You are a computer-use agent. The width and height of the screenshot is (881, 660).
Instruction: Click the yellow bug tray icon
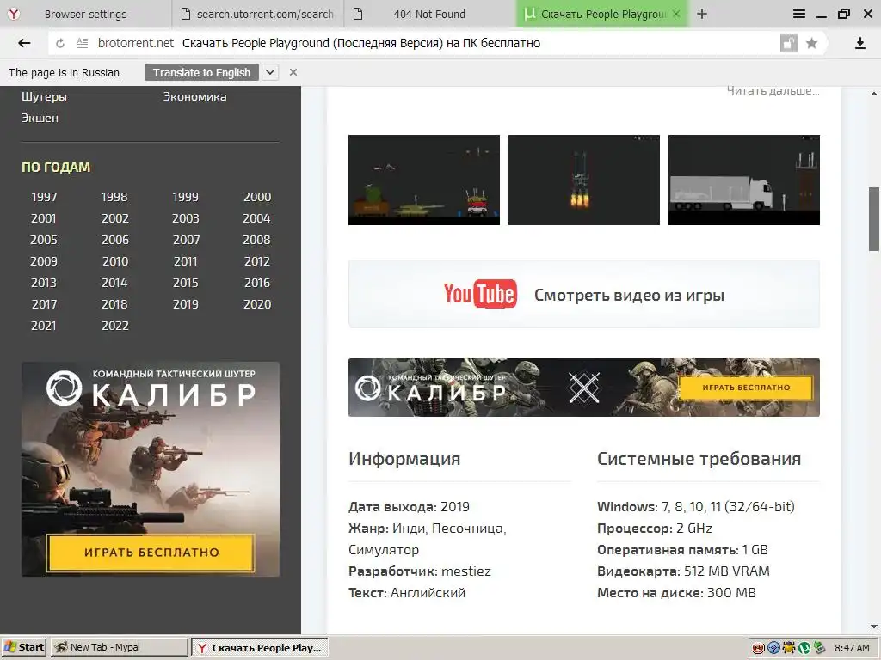[789, 648]
